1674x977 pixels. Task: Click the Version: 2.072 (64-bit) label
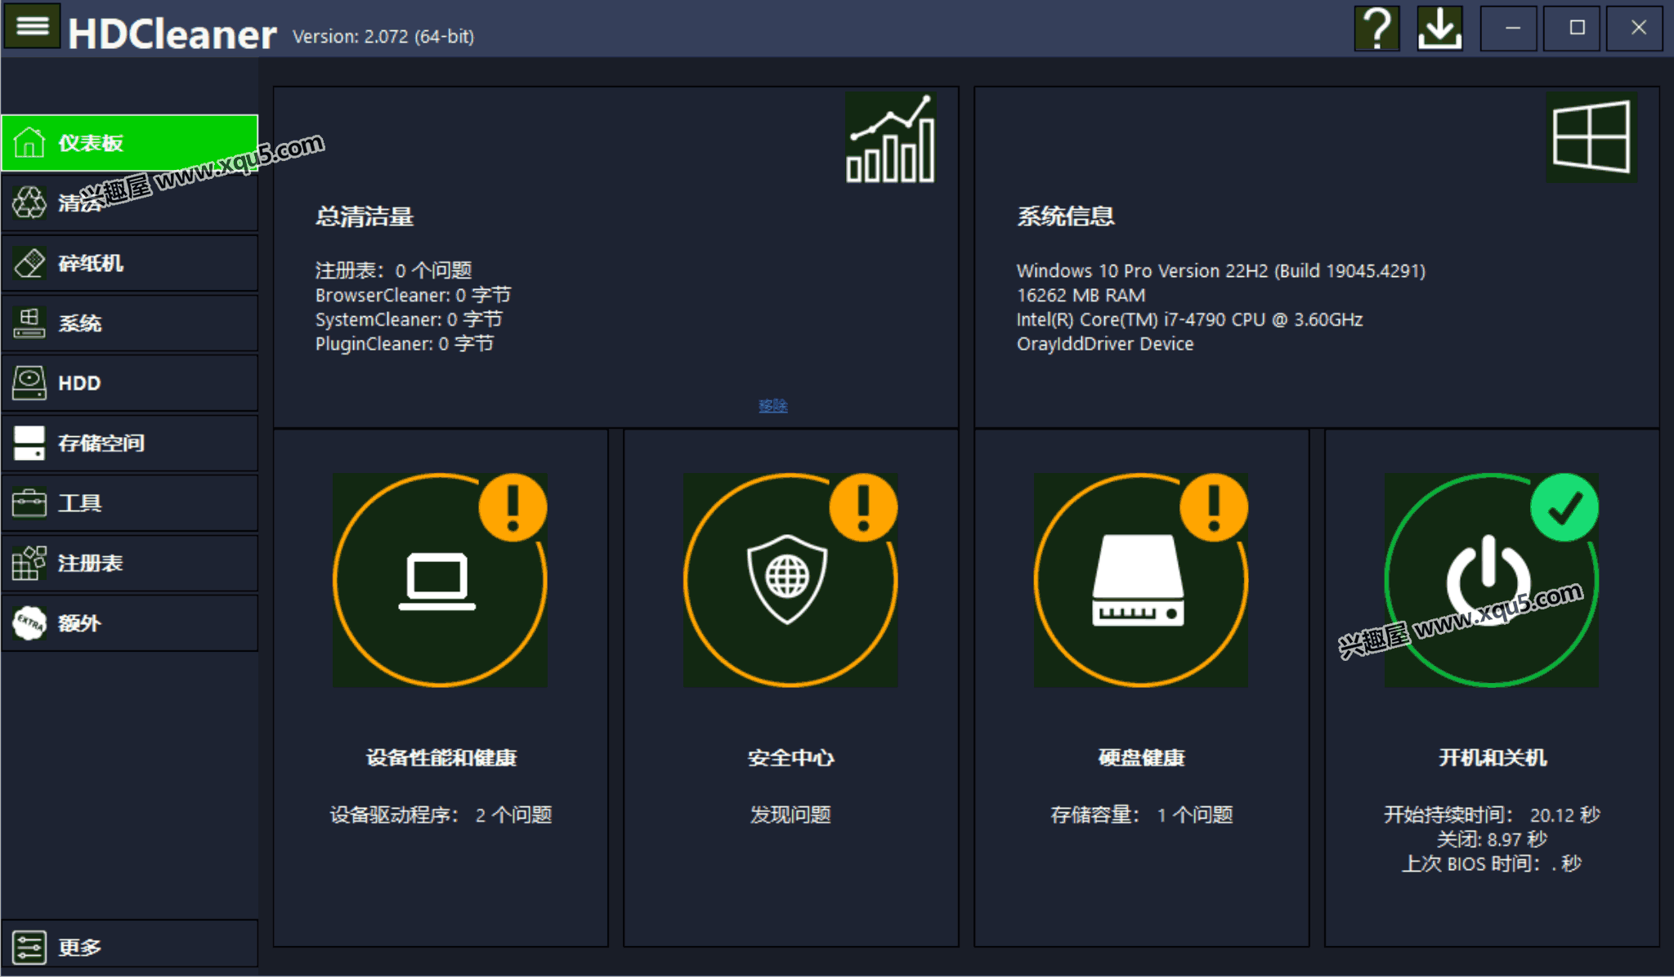(x=383, y=37)
